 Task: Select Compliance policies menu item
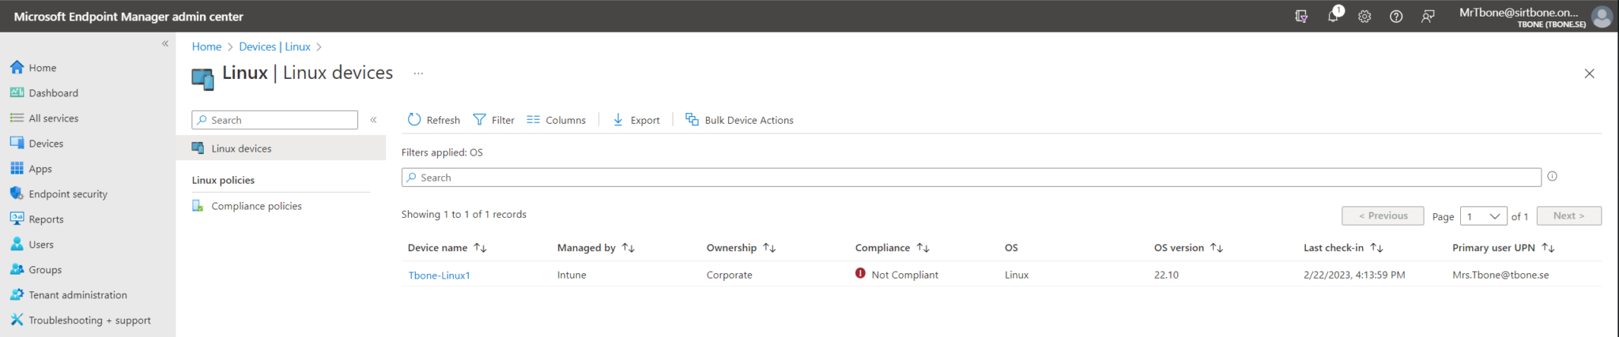coord(256,206)
